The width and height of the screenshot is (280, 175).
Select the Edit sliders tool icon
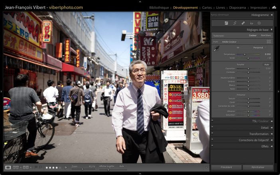pos(226,23)
